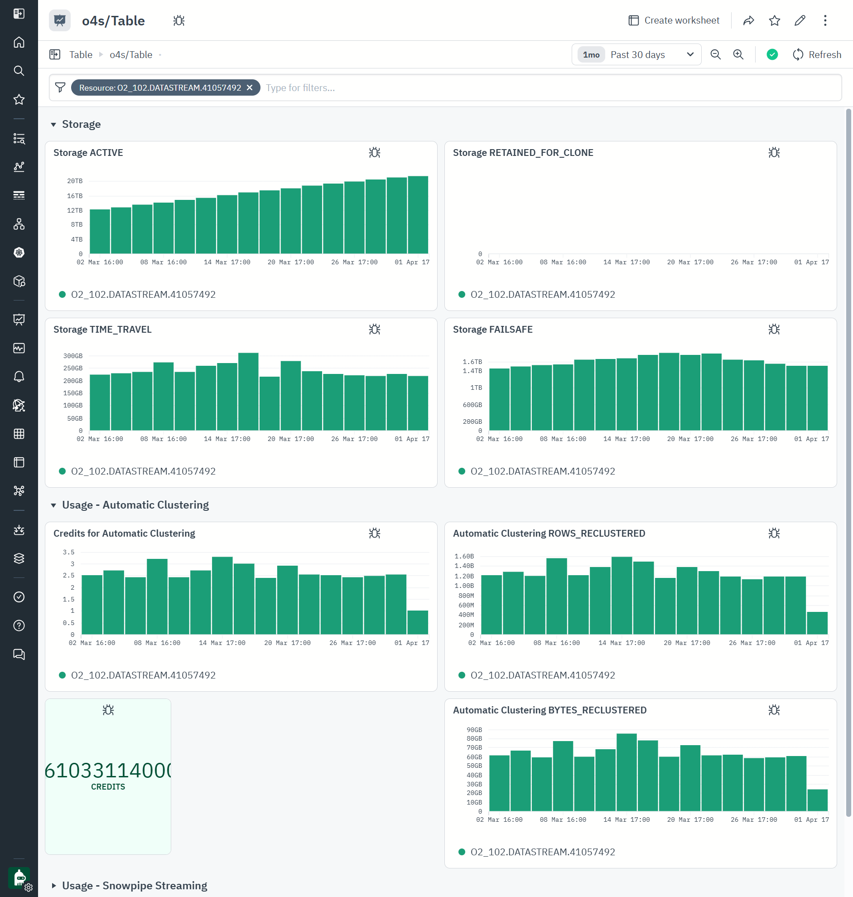Toggle the Storage TIME_TRAVEL legend series
The image size is (853, 897).
pyautogui.click(x=143, y=471)
